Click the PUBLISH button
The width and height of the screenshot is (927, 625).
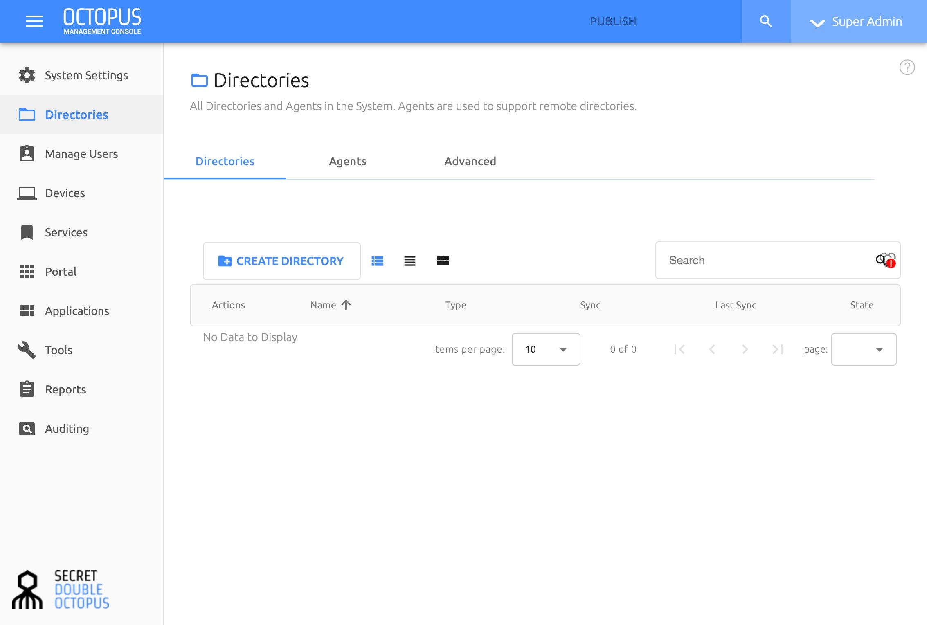(x=613, y=21)
